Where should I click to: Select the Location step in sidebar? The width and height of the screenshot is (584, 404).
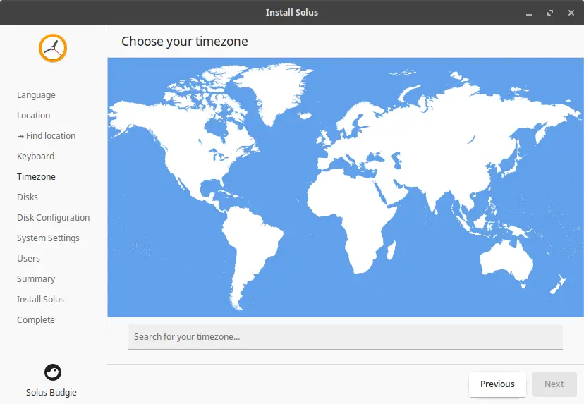coord(34,116)
